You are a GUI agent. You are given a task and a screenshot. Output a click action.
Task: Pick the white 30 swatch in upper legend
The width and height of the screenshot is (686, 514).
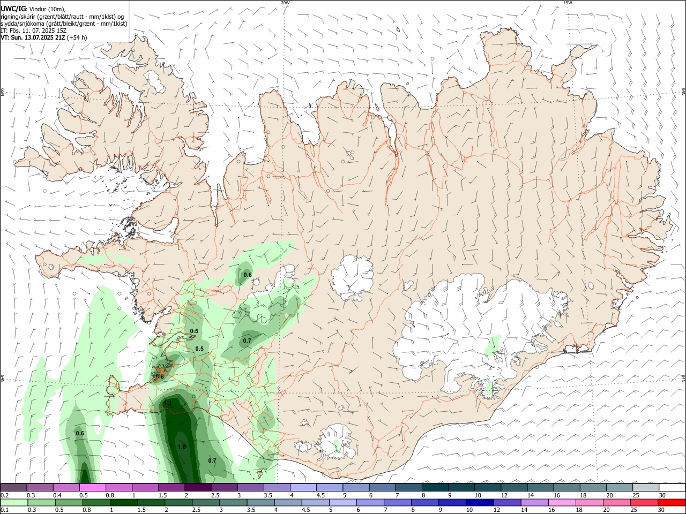pyautogui.click(x=672, y=487)
